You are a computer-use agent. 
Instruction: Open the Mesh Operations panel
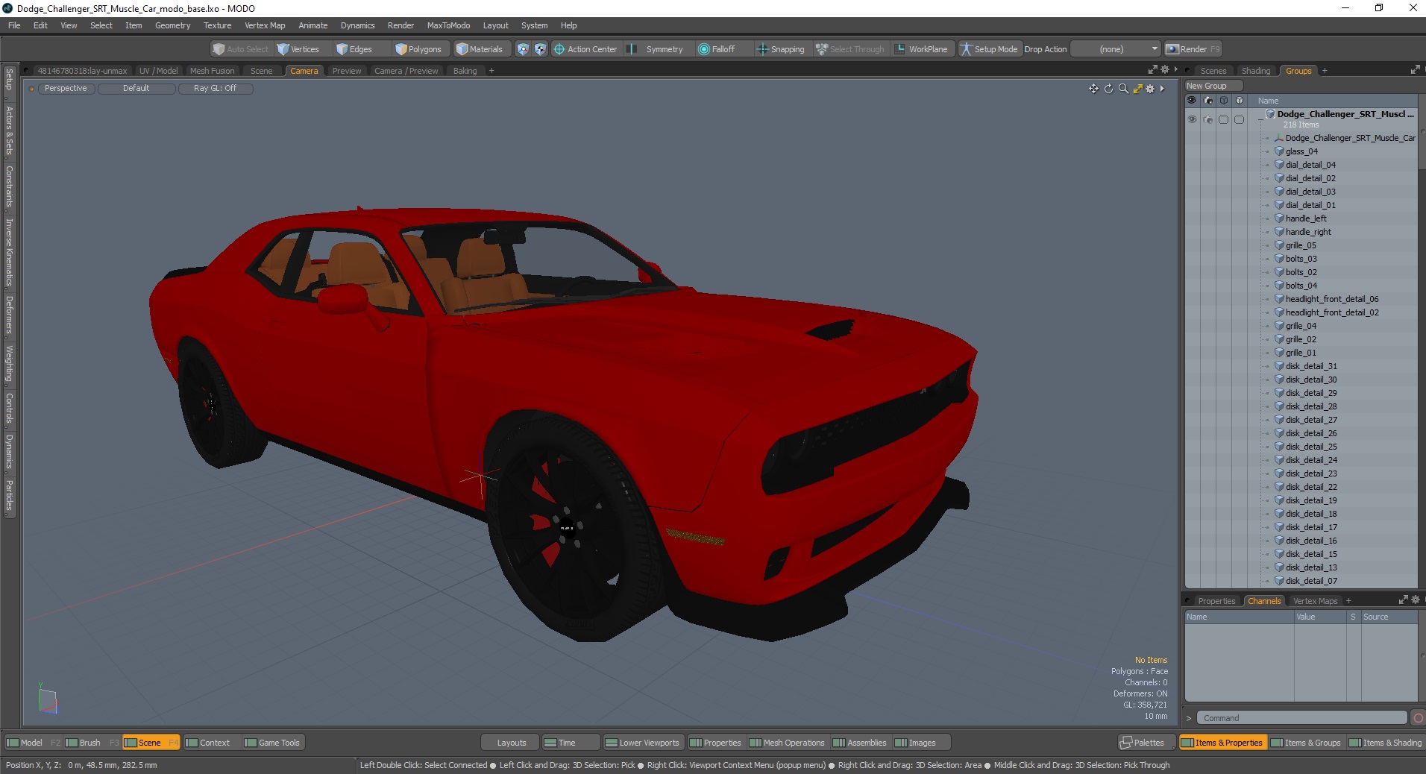tap(787, 743)
